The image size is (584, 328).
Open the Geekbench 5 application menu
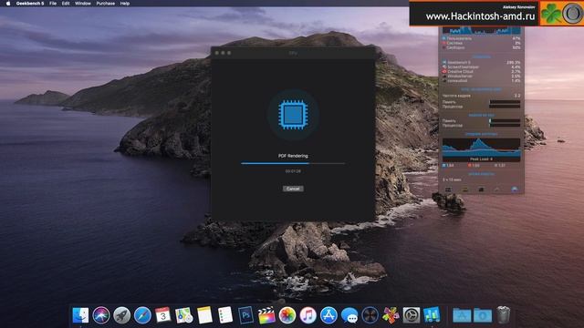(x=30, y=4)
